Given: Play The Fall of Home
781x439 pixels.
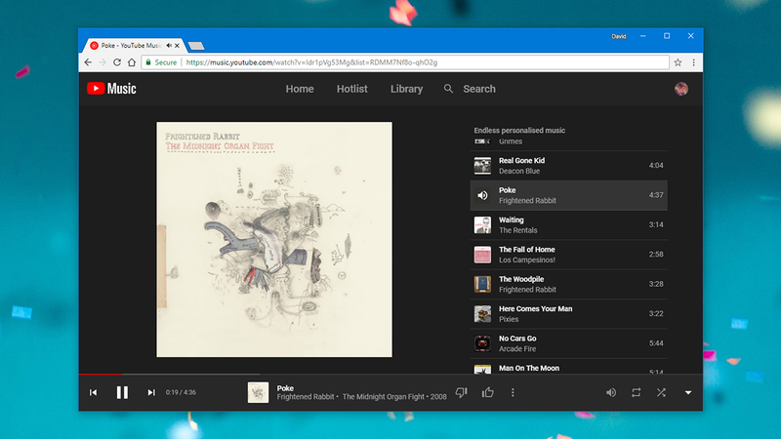Looking at the screenshot, I should (x=568, y=255).
